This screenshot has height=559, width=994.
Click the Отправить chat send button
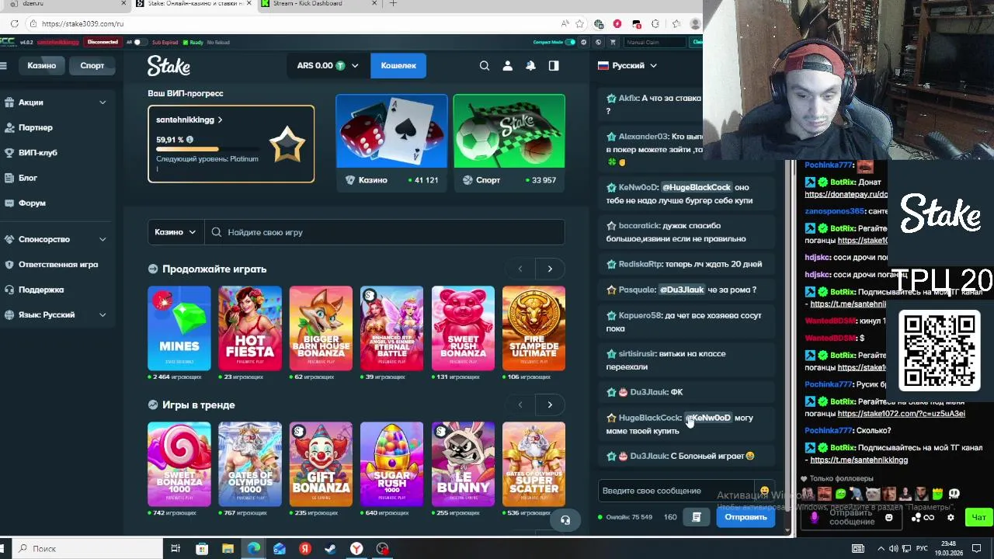745,517
